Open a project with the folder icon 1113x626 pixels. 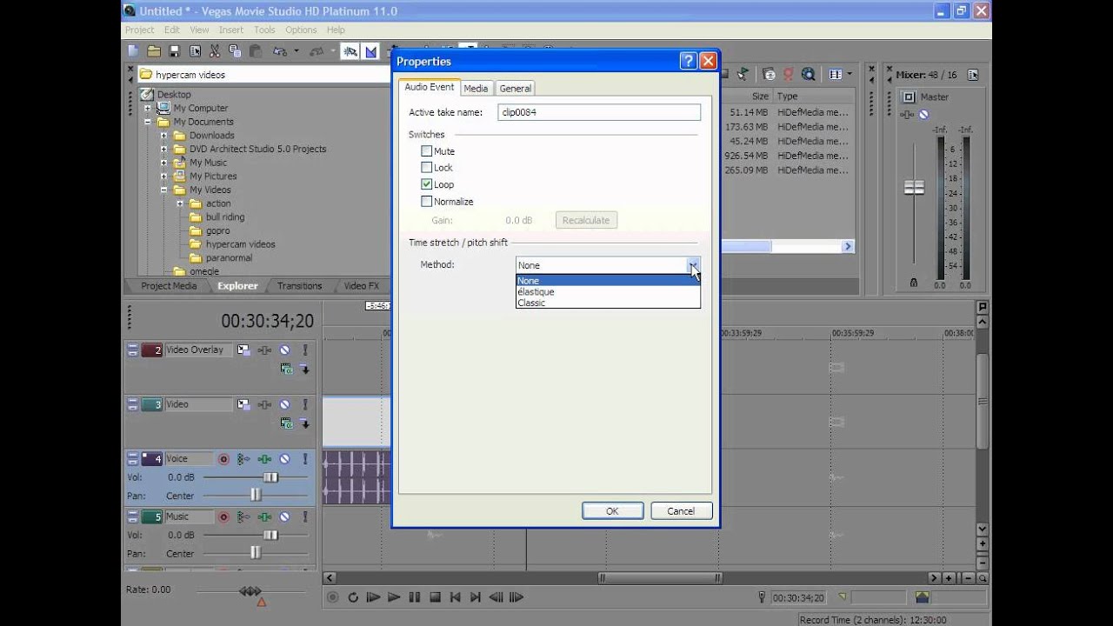154,51
